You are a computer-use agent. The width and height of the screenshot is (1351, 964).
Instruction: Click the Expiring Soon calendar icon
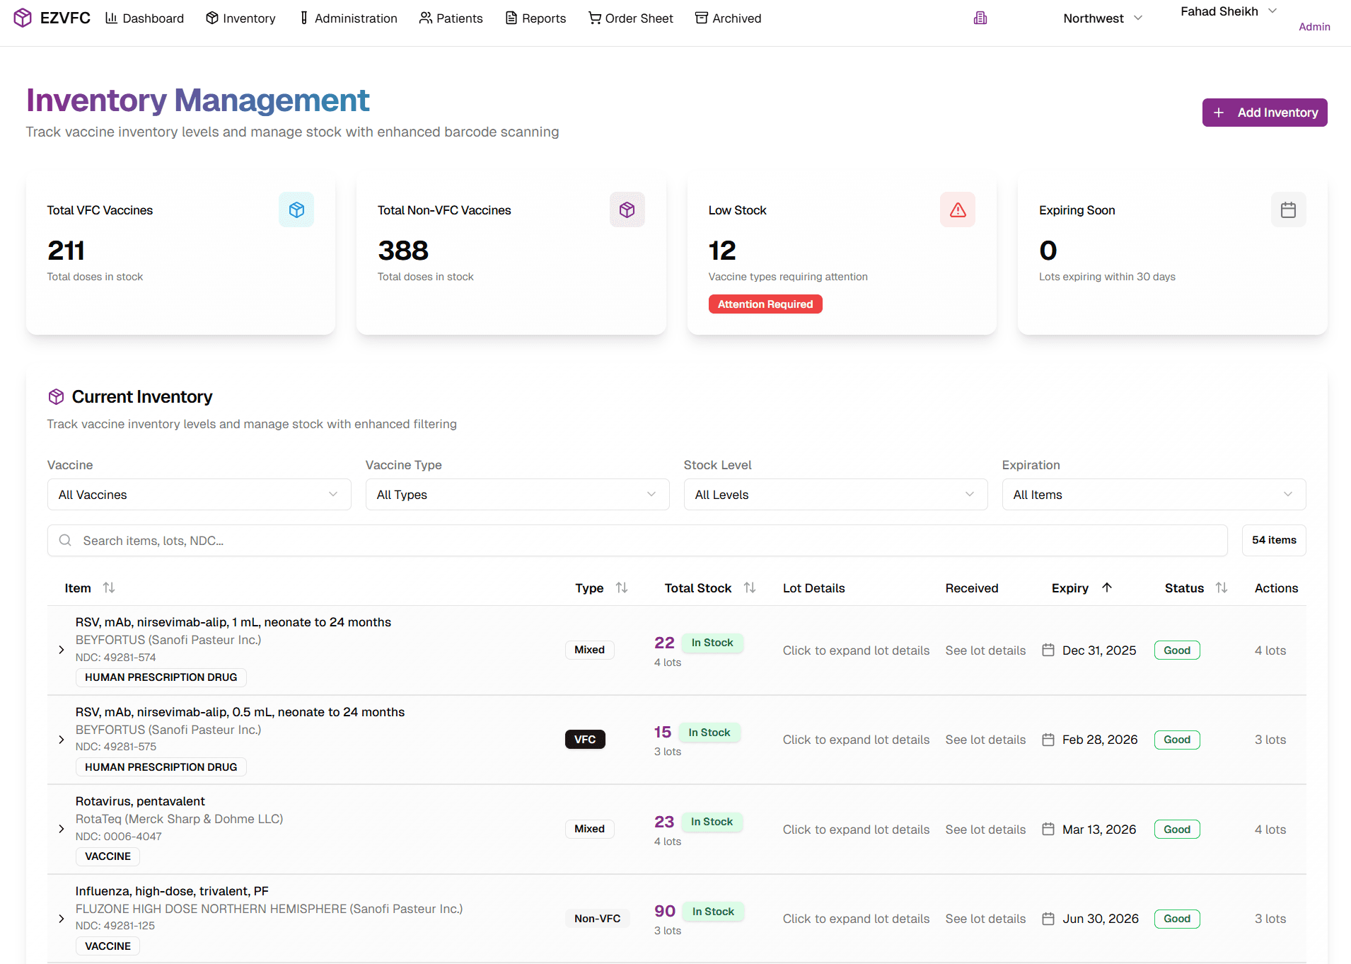1288,210
